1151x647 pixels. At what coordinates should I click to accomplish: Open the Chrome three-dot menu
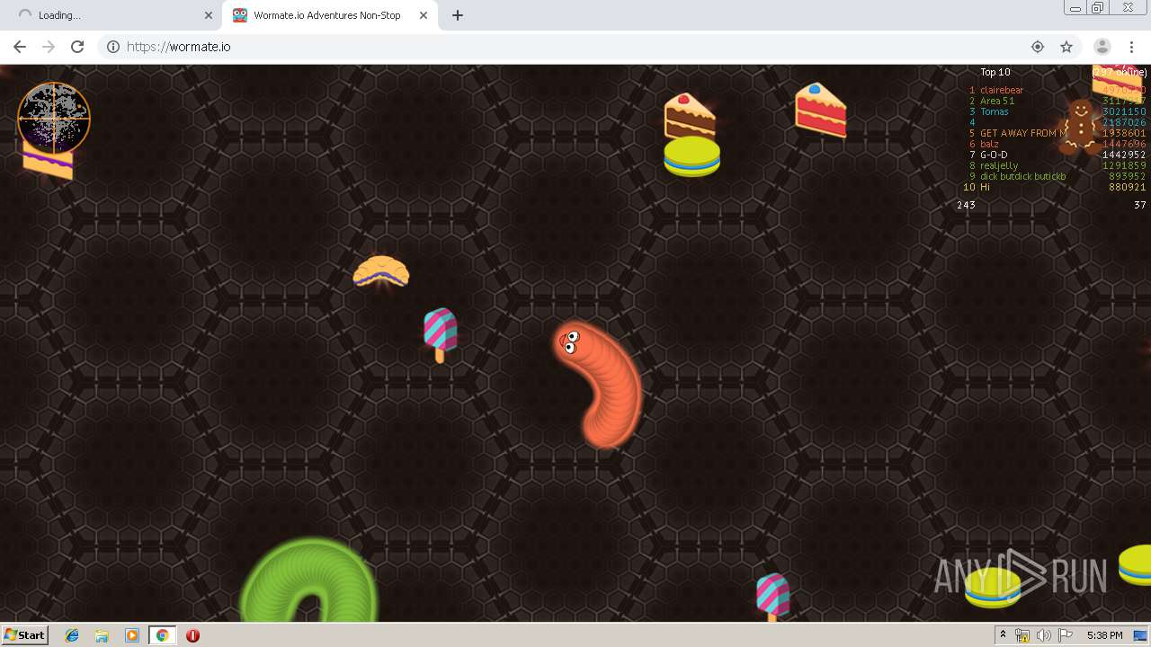pyautogui.click(x=1131, y=47)
